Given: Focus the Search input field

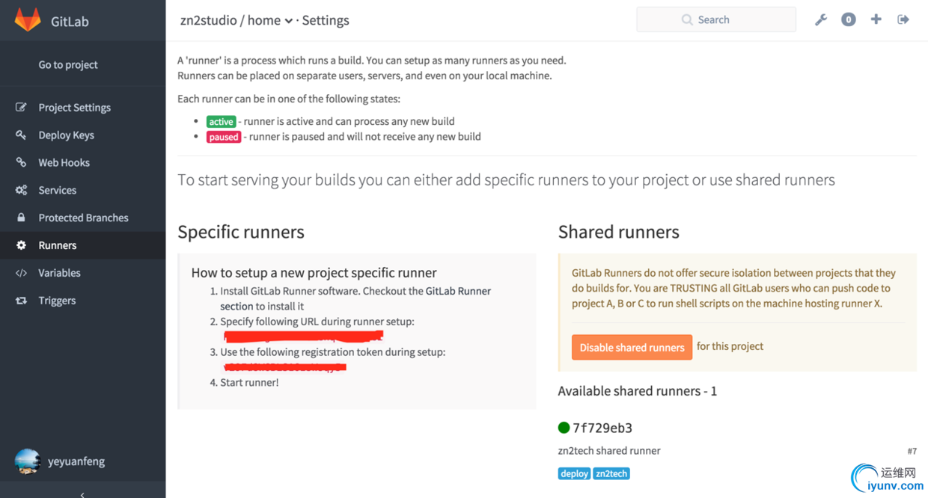Looking at the screenshot, I should point(716,20).
